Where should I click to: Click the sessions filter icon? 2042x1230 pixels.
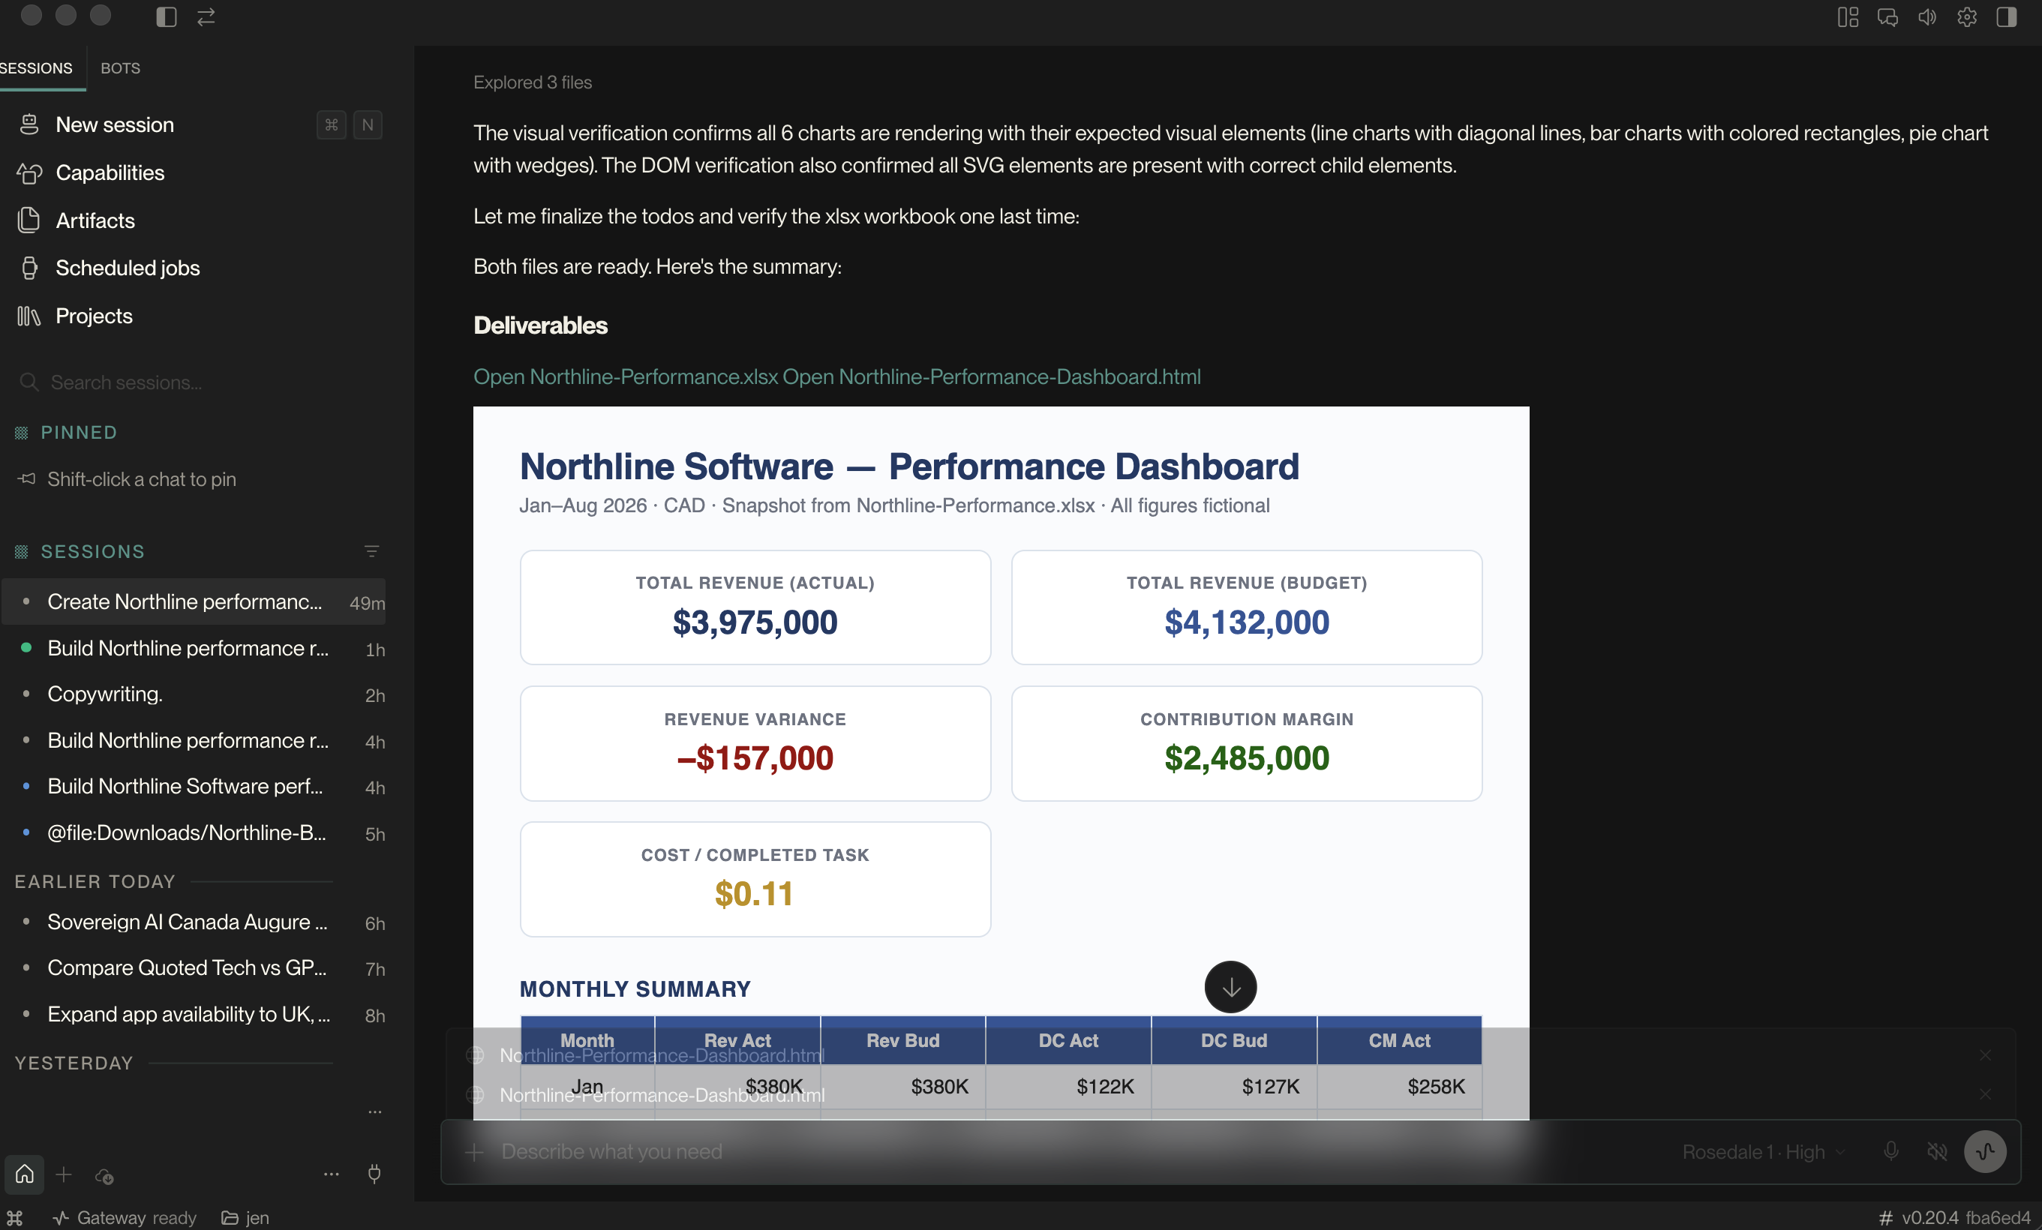(x=371, y=550)
